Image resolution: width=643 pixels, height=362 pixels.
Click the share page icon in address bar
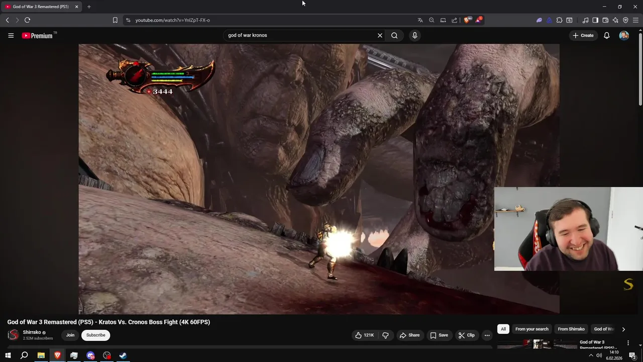(455, 20)
